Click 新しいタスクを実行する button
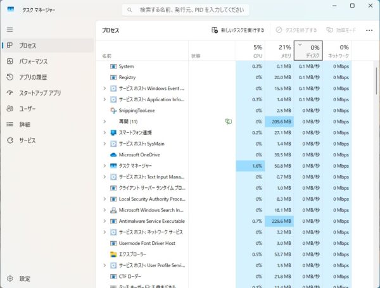The width and height of the screenshot is (380, 288). (x=237, y=30)
